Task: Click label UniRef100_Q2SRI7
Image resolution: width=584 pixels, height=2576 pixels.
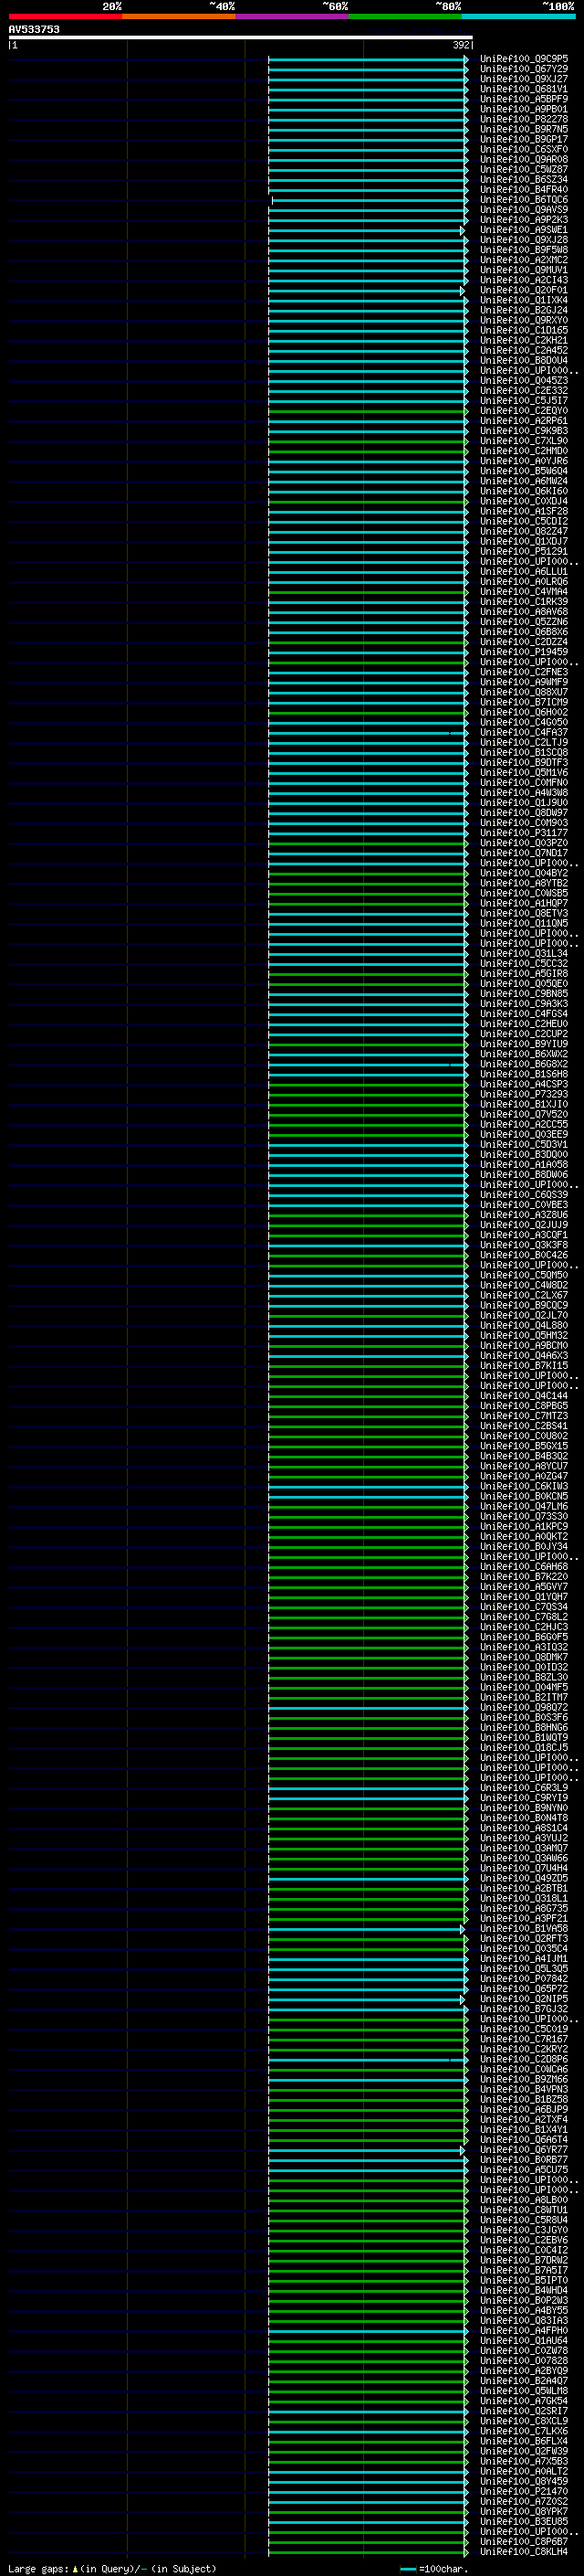Action: [x=524, y=2411]
